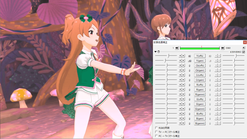
Task: Click the left G(gain) value 0
Action: tap(190, 104)
